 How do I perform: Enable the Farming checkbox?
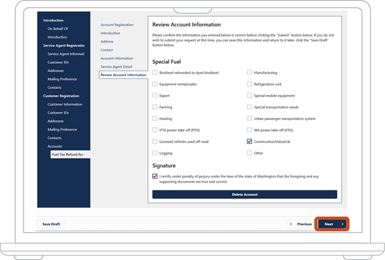(155, 107)
